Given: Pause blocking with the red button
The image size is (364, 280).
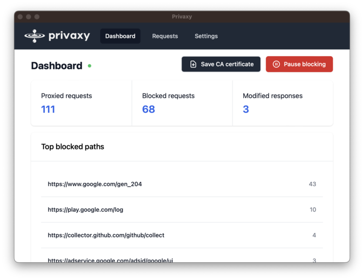Looking at the screenshot, I should (299, 64).
